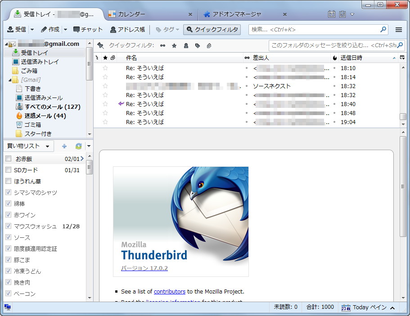Filter by contact icon in quick filter
This screenshot has width=410, height=316.
coord(186,46)
